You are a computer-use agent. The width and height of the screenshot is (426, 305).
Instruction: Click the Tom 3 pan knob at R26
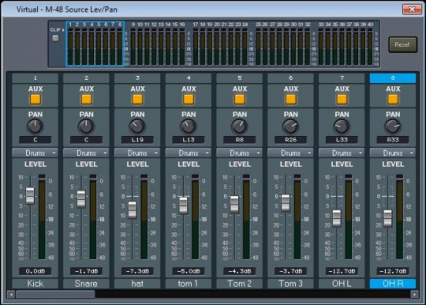[290, 126]
